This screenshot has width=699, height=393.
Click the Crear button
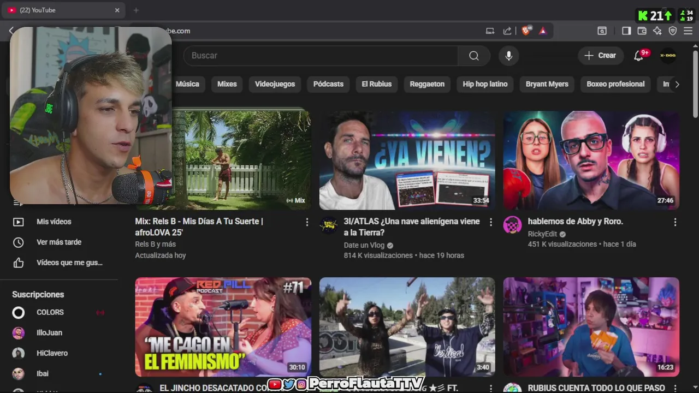(x=601, y=56)
